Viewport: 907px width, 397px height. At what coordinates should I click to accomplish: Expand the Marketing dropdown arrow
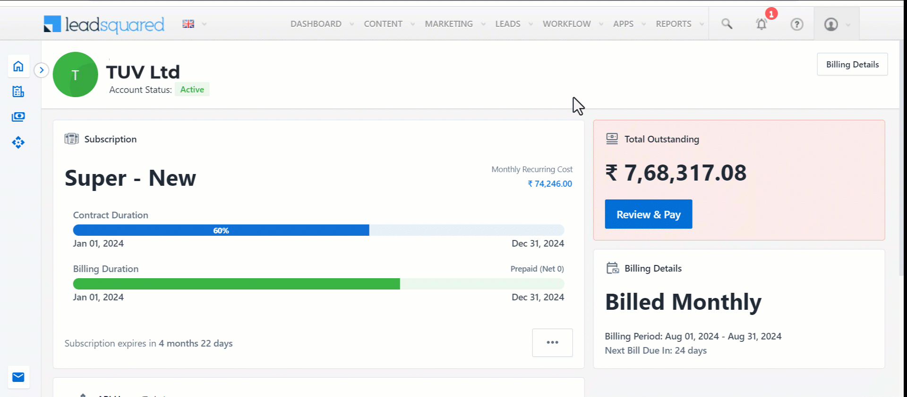483,24
